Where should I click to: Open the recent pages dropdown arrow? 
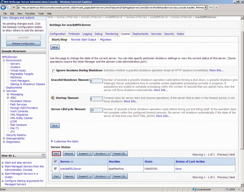coord(14,7)
